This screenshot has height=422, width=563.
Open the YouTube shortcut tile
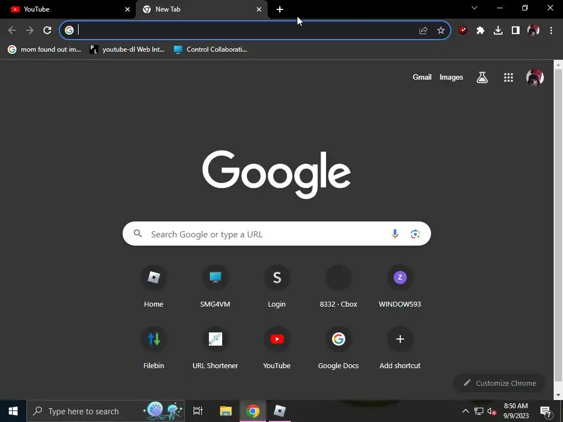click(x=277, y=348)
